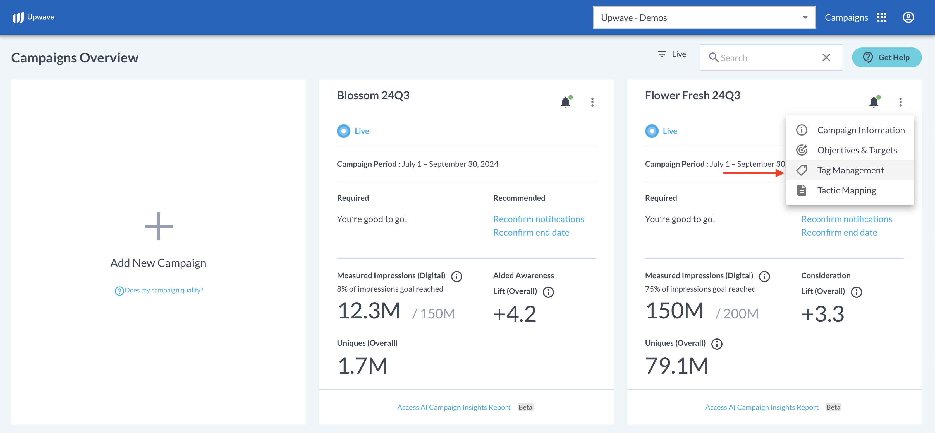Viewport: 935px width, 433px height.
Task: Select Tag Management menu item
Action: tap(850, 170)
